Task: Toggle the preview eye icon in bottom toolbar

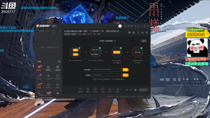Action: pyautogui.click(x=131, y=90)
